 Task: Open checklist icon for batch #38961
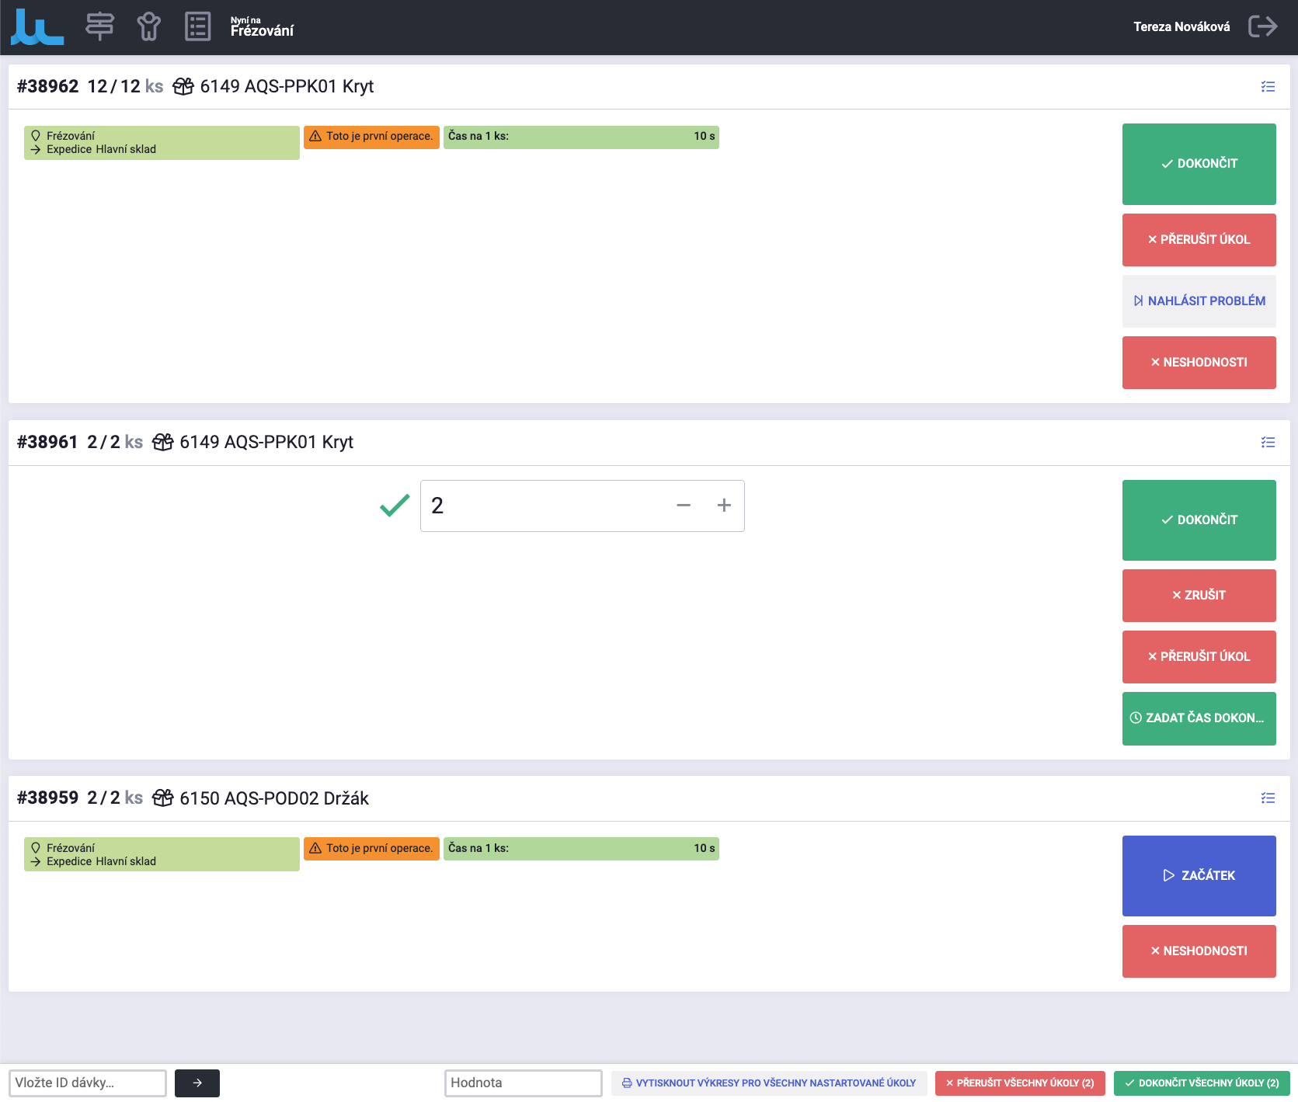click(1268, 443)
